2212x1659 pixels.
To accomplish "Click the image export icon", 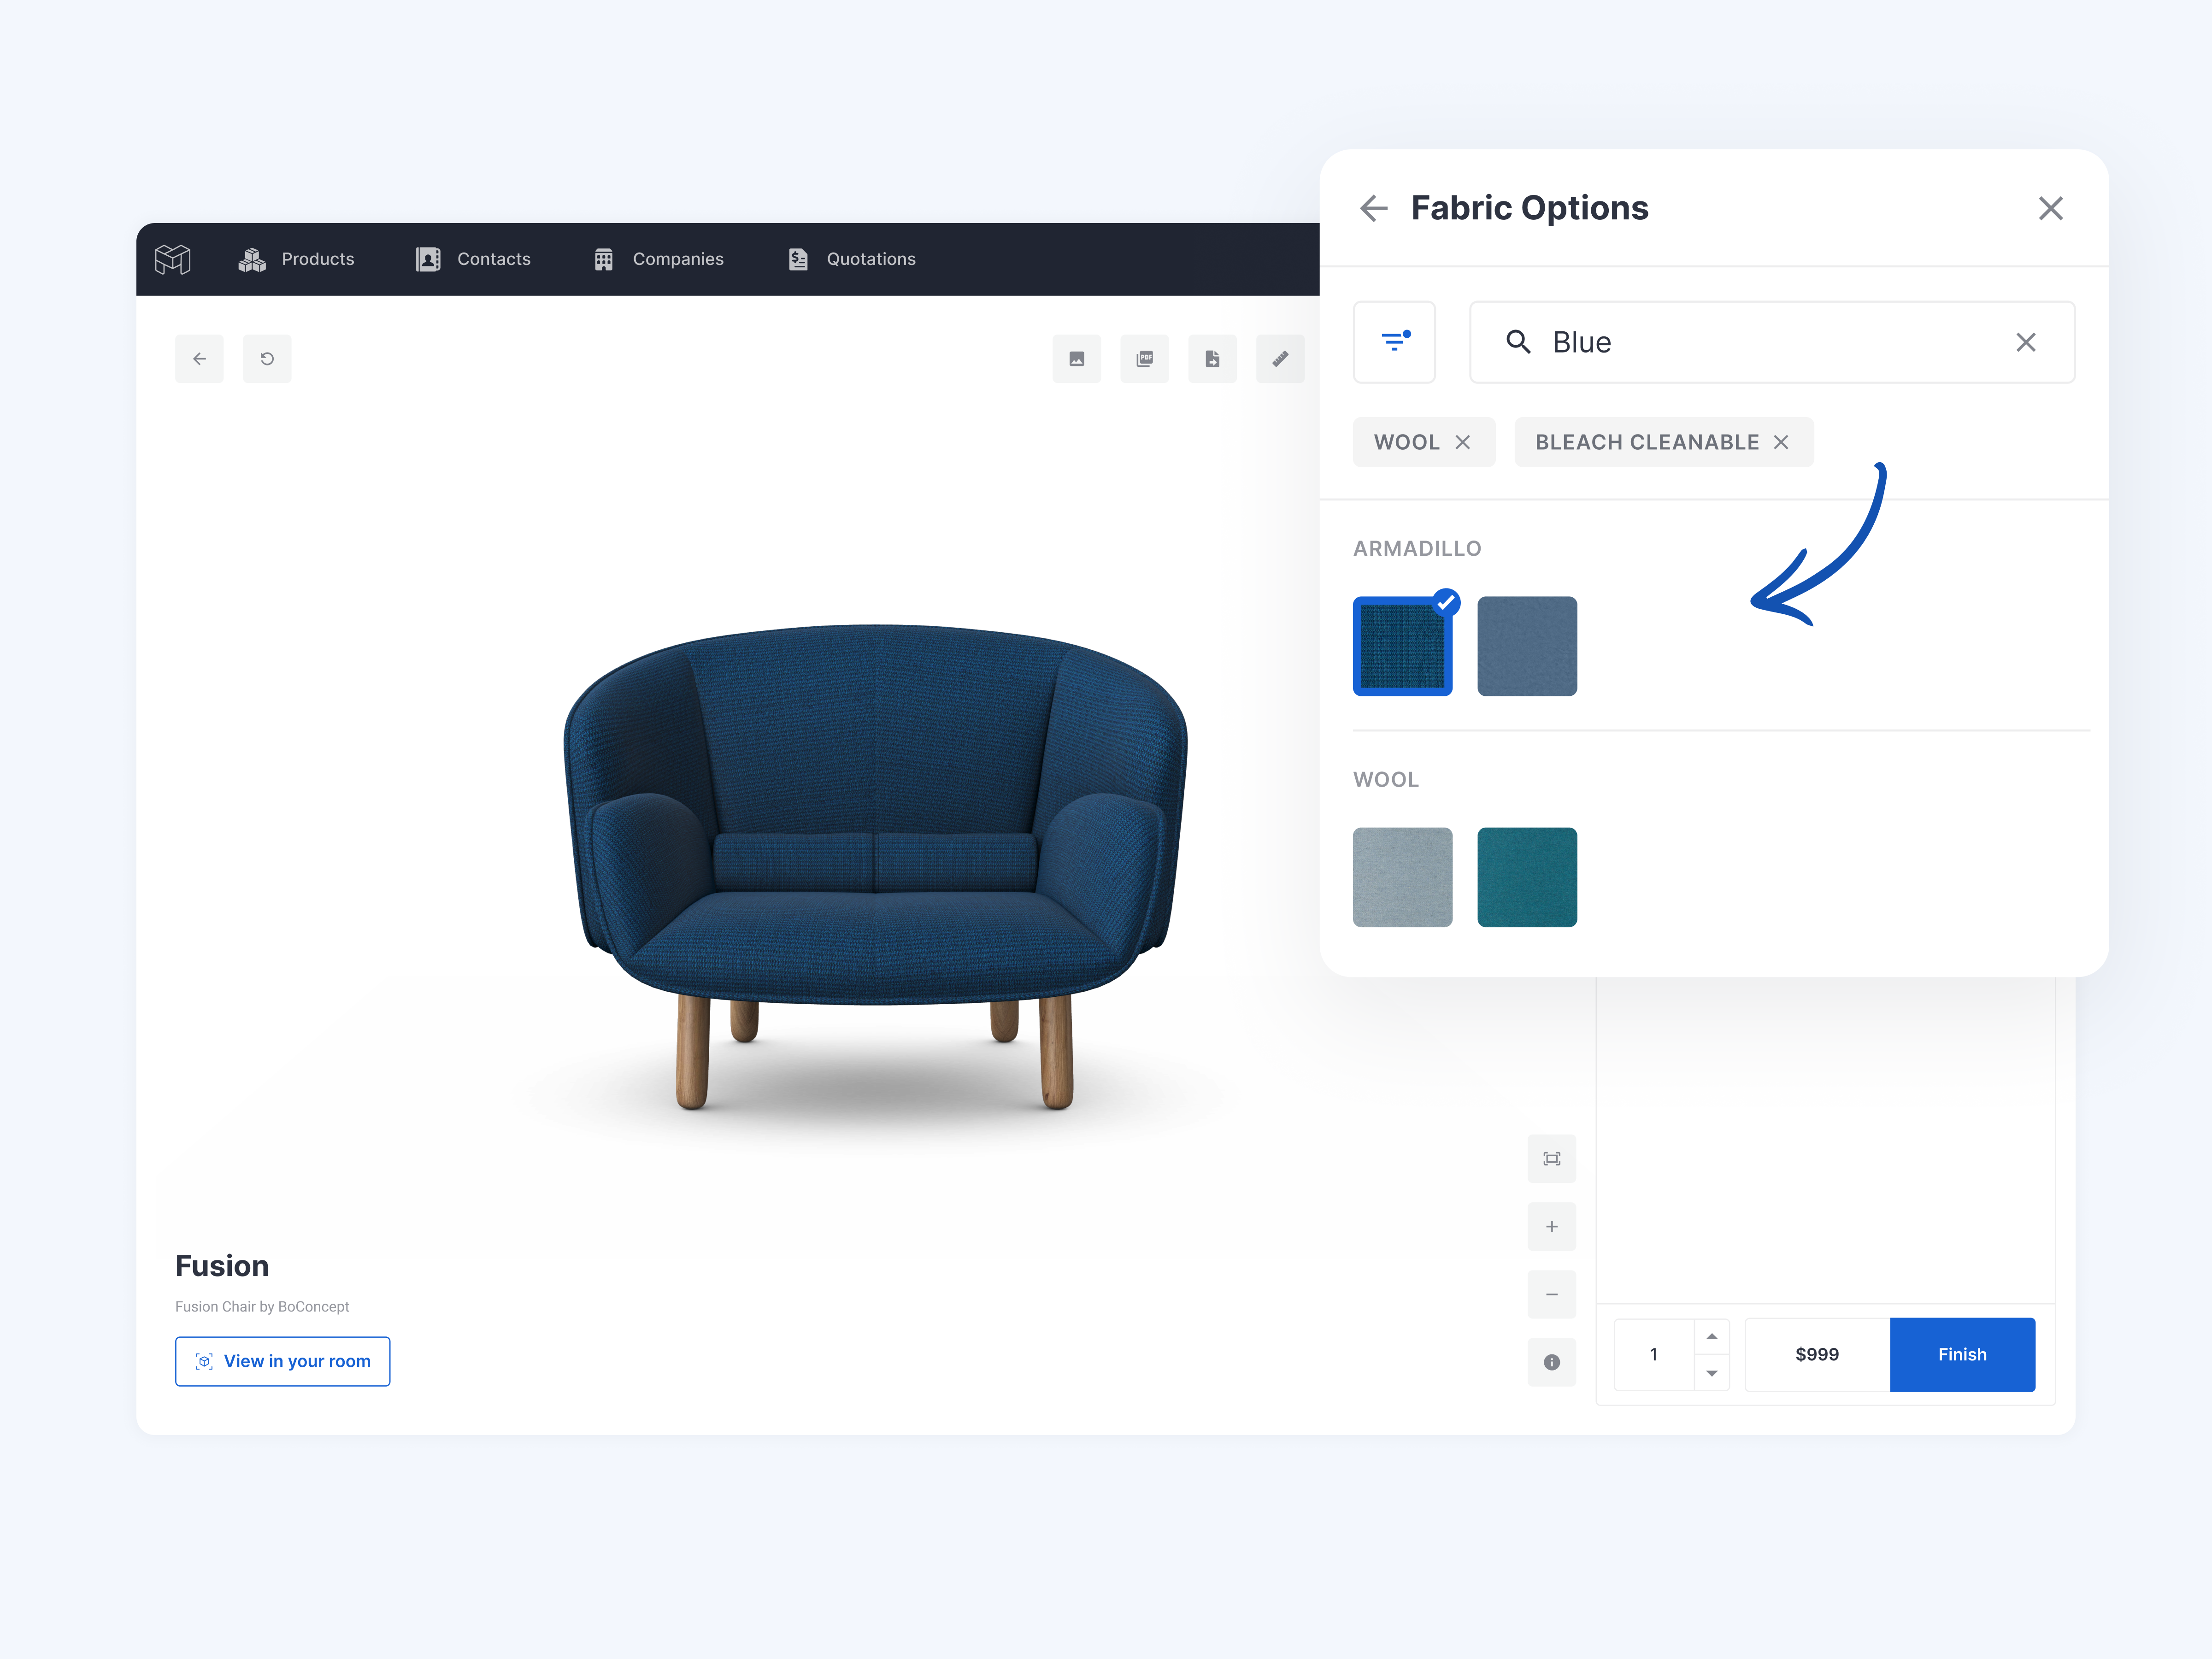I will click(x=1077, y=359).
